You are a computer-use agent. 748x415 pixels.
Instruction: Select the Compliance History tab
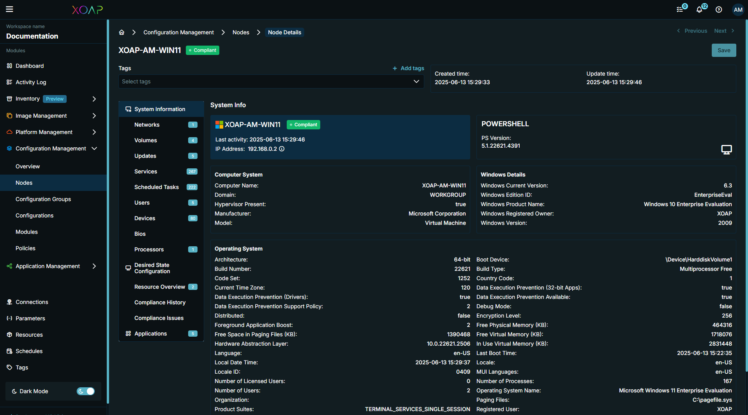pos(160,302)
